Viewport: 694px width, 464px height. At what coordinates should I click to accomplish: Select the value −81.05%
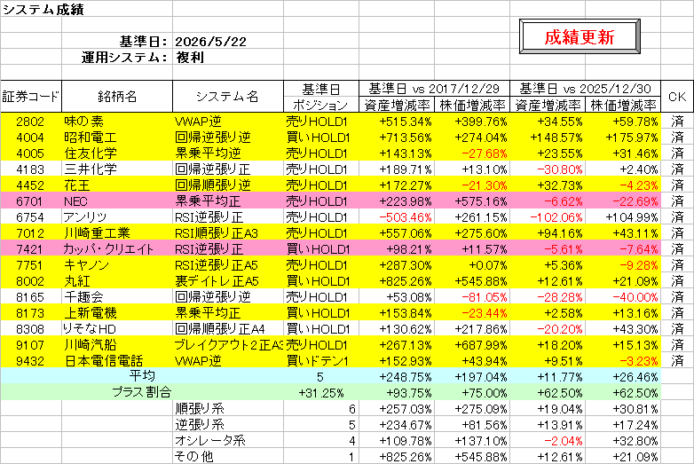[472, 297]
